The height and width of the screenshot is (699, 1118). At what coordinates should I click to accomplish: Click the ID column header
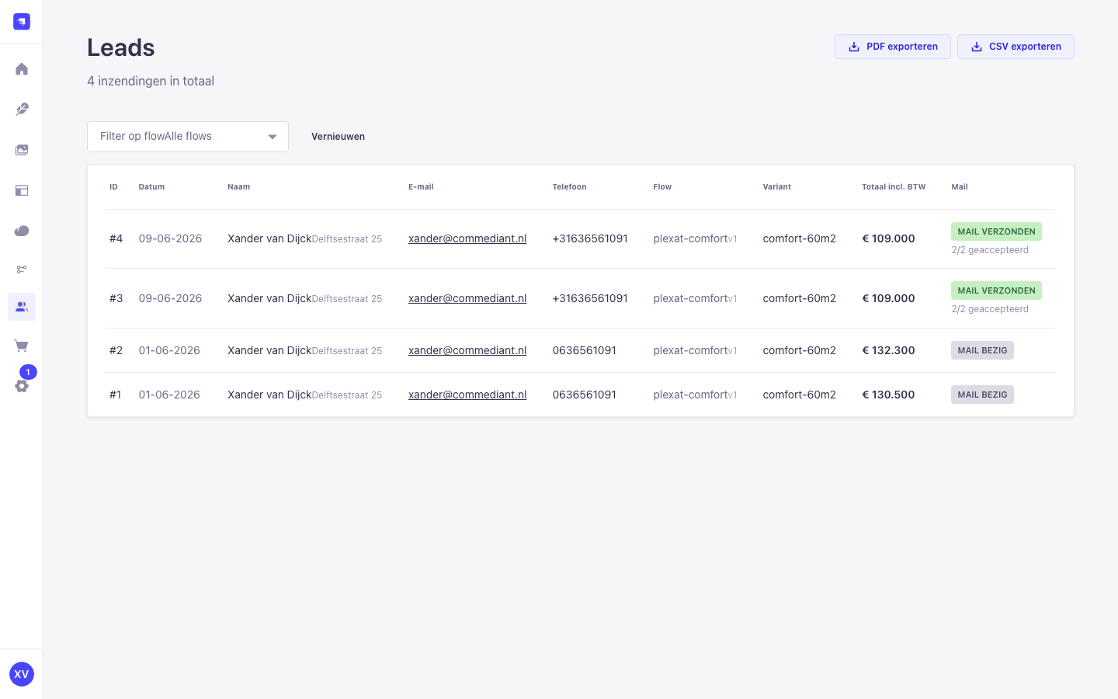[x=113, y=187]
